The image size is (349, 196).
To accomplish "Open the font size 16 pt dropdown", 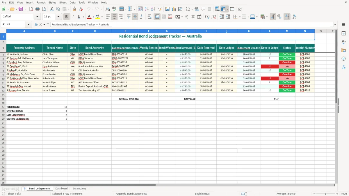I will point(58,17).
